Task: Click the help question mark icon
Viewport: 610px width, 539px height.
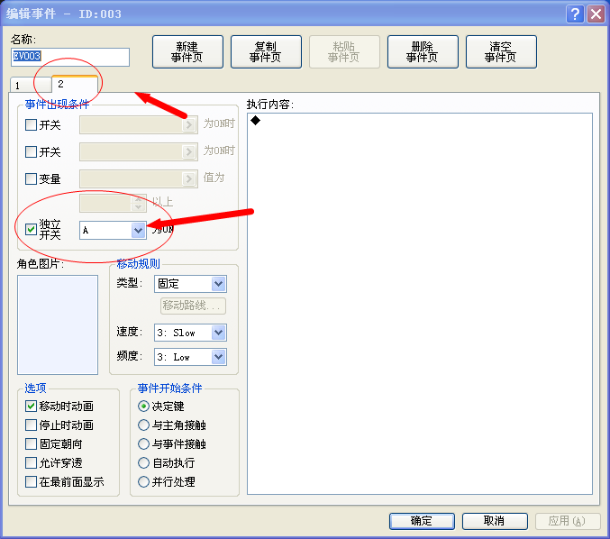Action: click(575, 14)
